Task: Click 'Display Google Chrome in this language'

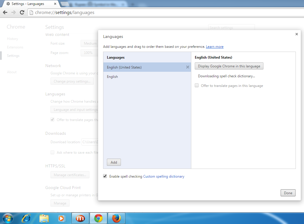Action: click(x=229, y=66)
